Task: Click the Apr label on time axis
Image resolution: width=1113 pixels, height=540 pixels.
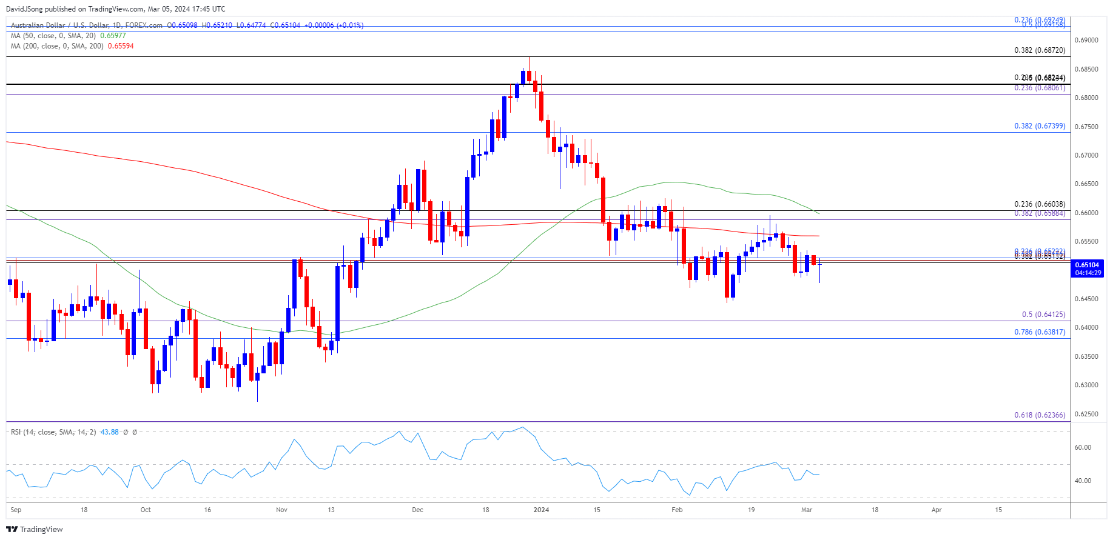Action: click(936, 510)
